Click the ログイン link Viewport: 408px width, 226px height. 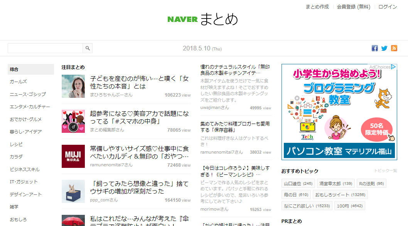[x=388, y=7]
